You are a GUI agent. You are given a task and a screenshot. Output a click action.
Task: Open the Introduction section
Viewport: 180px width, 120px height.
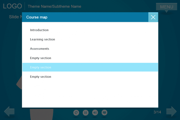(x=39, y=30)
